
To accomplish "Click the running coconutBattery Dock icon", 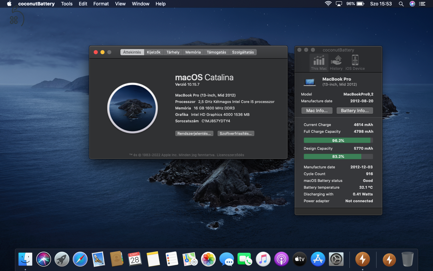I will tap(362, 259).
